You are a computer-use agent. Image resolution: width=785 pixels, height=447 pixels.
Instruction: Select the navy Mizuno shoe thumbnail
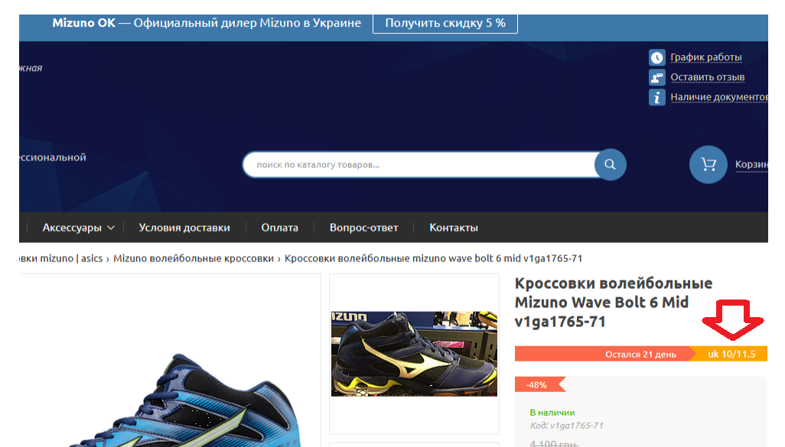[x=414, y=354]
